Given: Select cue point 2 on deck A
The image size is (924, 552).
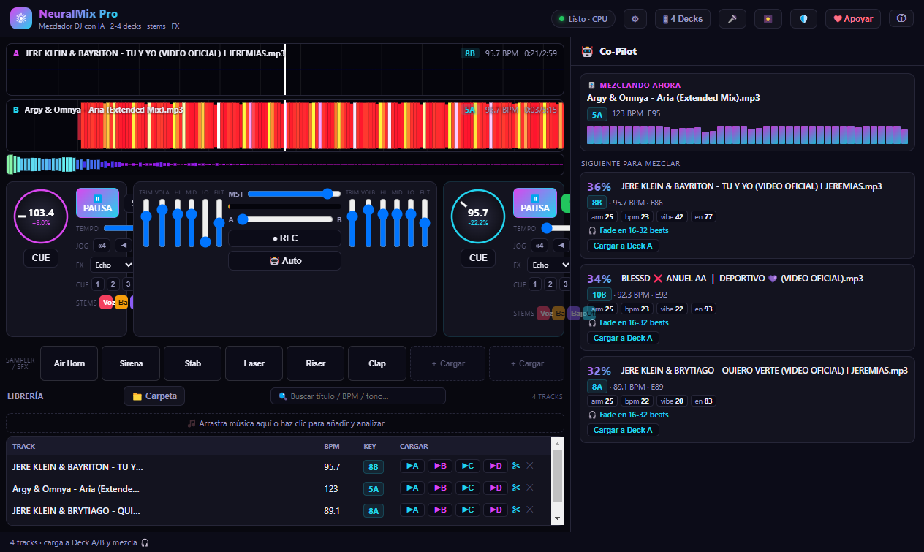Looking at the screenshot, I should click(114, 284).
